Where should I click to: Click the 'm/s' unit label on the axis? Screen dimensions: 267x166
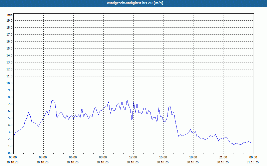click(x=10, y=15)
